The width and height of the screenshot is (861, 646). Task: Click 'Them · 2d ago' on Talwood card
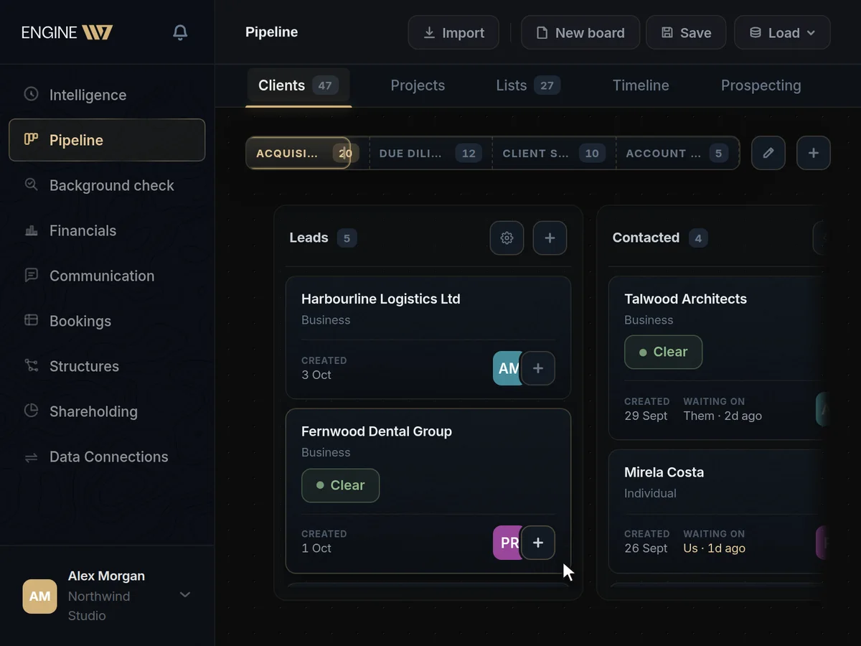723,416
